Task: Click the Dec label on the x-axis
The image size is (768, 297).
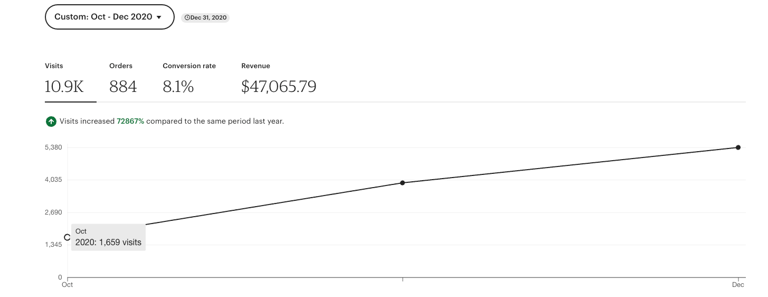Action: [738, 285]
